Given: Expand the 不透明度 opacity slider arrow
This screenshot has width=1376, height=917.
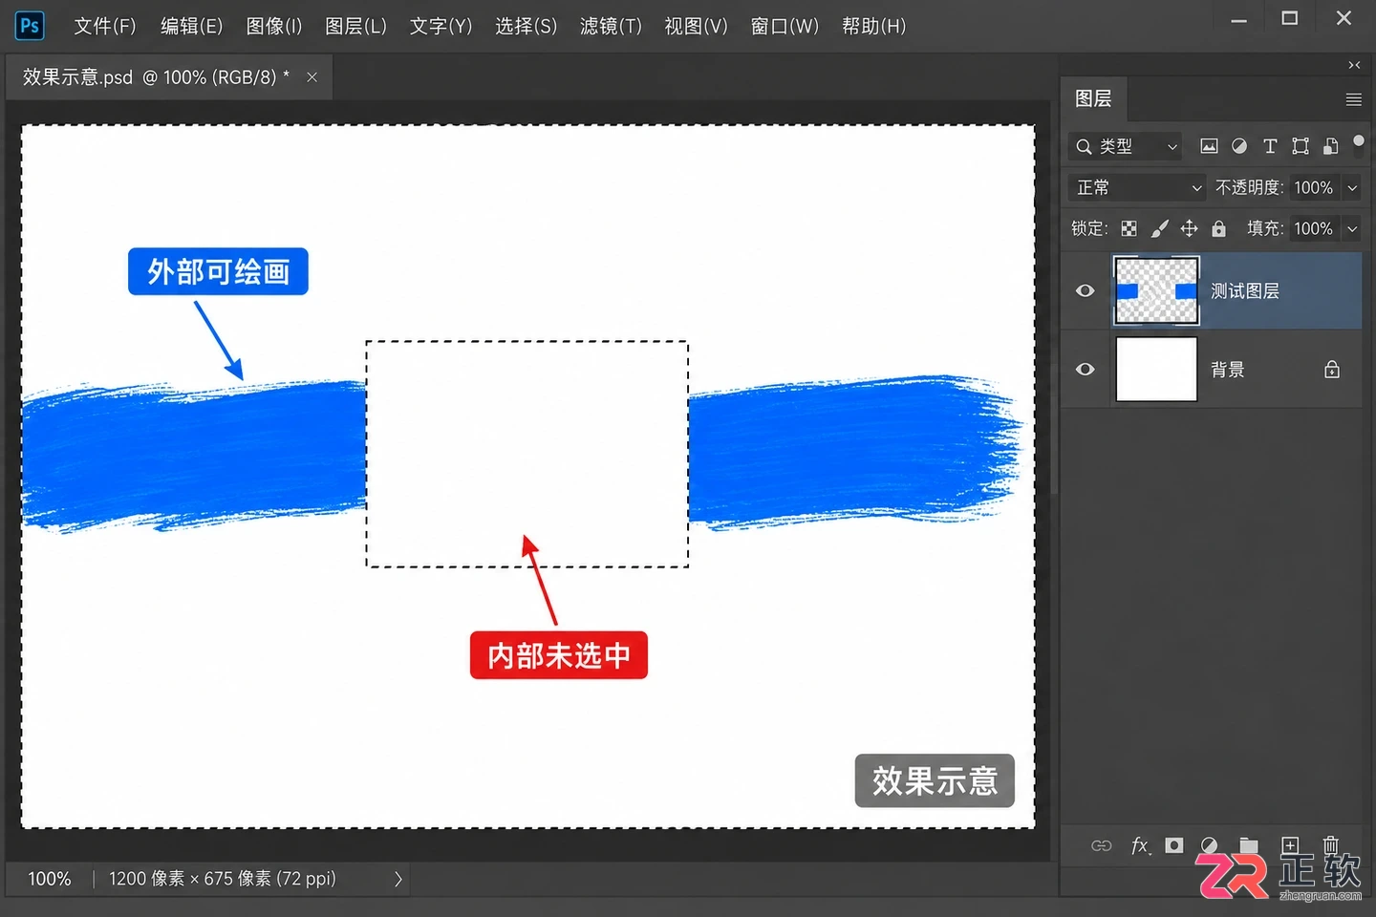Looking at the screenshot, I should pyautogui.click(x=1352, y=188).
